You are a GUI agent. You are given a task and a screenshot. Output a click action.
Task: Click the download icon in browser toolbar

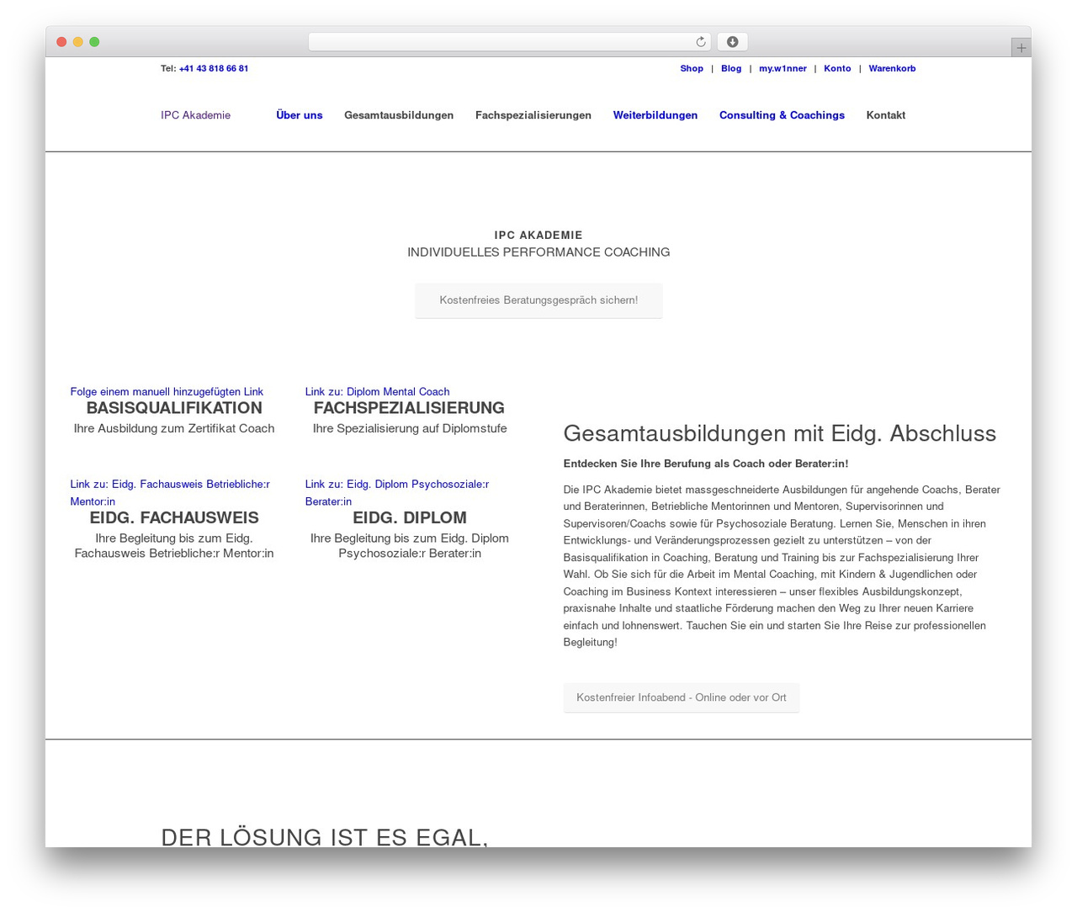click(732, 42)
